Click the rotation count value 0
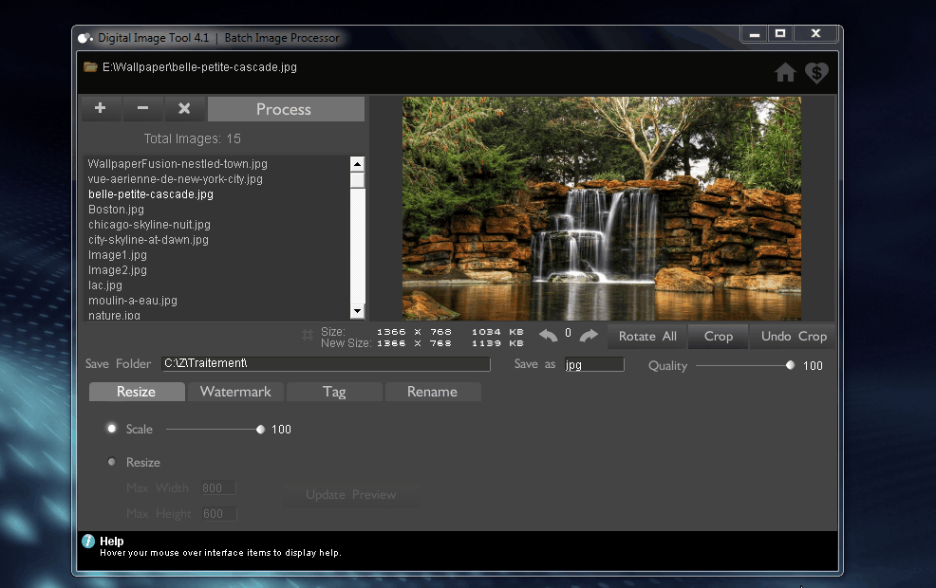The width and height of the screenshot is (936, 588). 569,333
